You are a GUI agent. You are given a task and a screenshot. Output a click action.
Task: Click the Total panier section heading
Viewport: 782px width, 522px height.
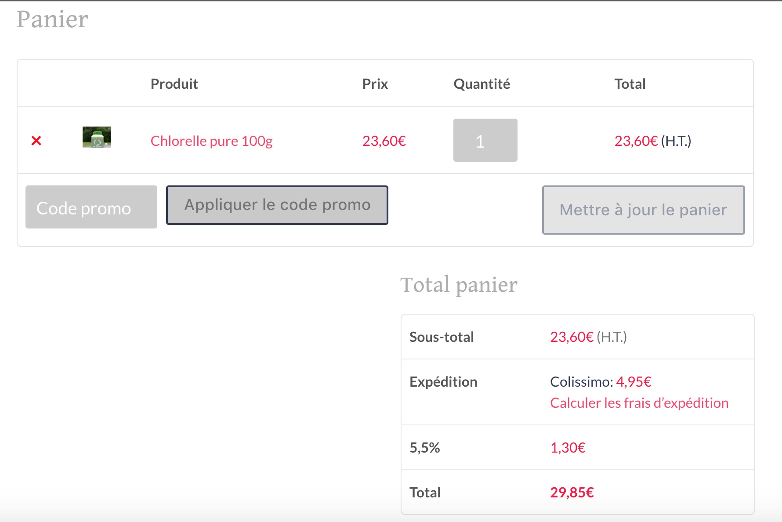459,285
